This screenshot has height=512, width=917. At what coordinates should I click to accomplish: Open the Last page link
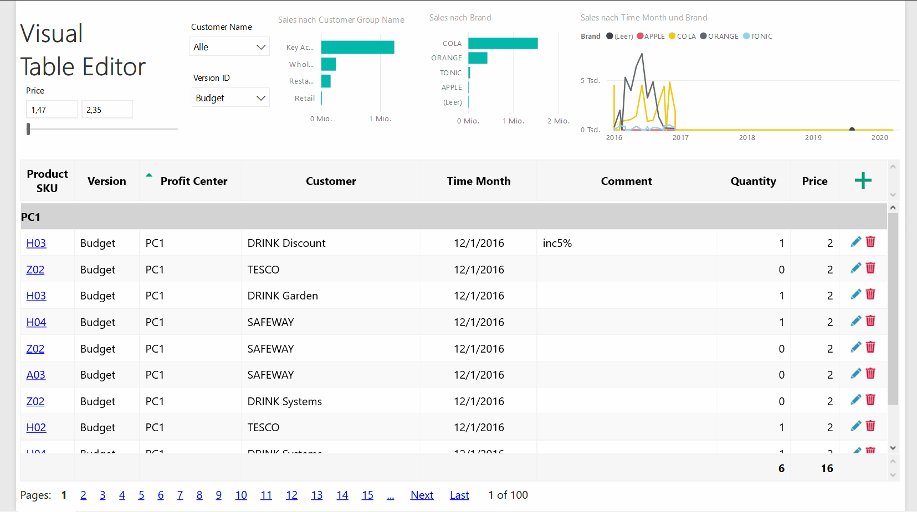[459, 495]
